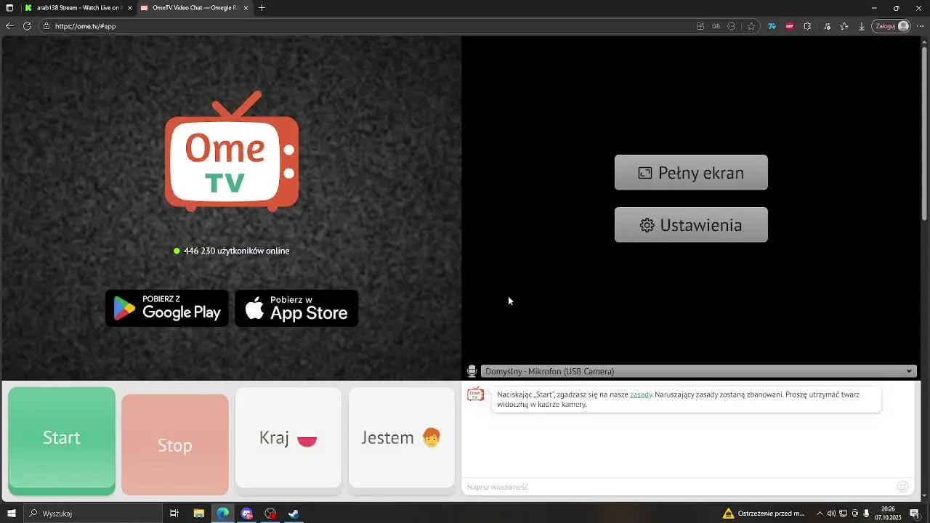Click the OmeTV logo

pos(232,151)
